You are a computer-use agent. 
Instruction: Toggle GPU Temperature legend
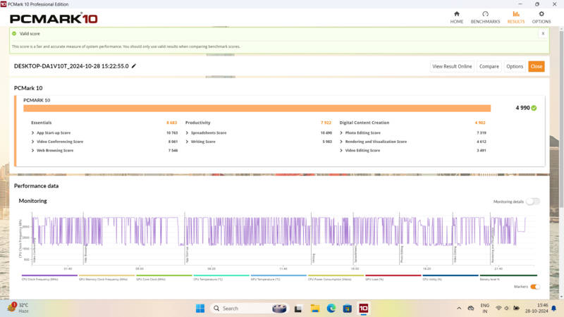[278, 277]
